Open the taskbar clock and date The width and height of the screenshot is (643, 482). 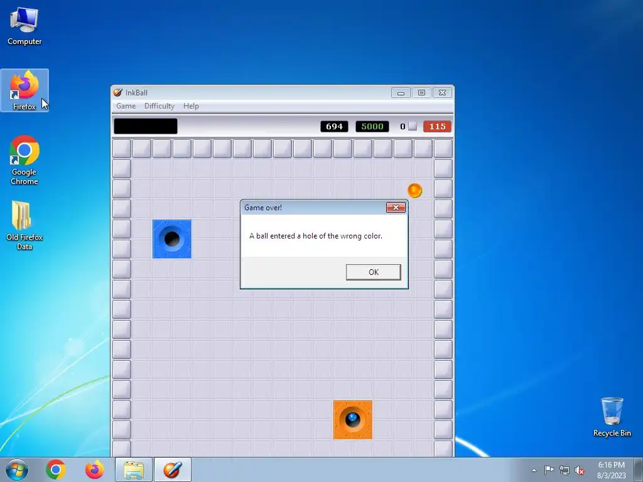[612, 470]
